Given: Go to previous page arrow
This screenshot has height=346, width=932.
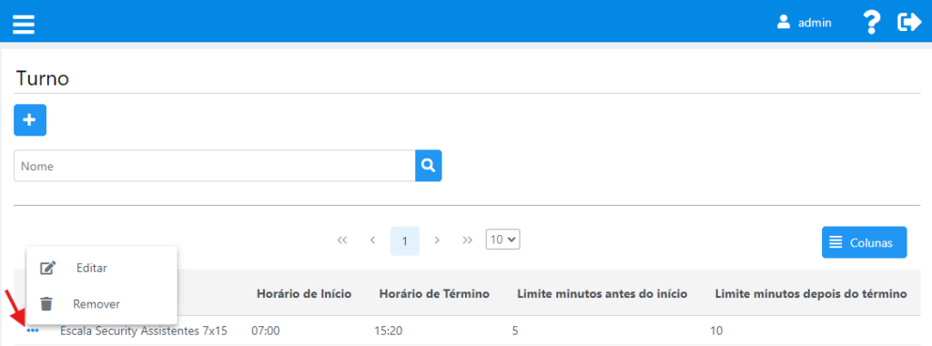Looking at the screenshot, I should [372, 240].
